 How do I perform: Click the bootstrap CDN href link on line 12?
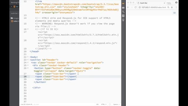77,6
